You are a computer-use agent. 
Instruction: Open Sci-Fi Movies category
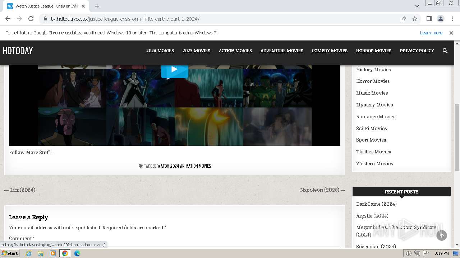pyautogui.click(x=371, y=128)
